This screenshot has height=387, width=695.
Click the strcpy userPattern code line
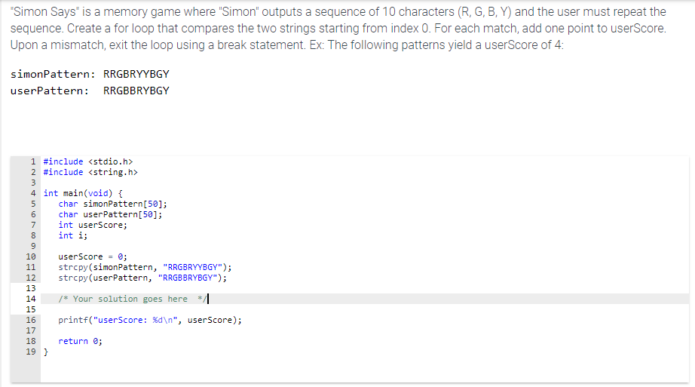[142, 278]
